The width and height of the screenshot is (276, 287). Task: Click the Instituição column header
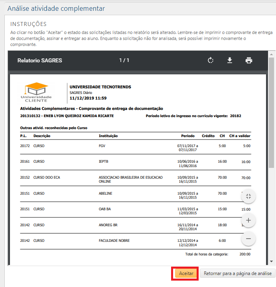(x=108, y=136)
